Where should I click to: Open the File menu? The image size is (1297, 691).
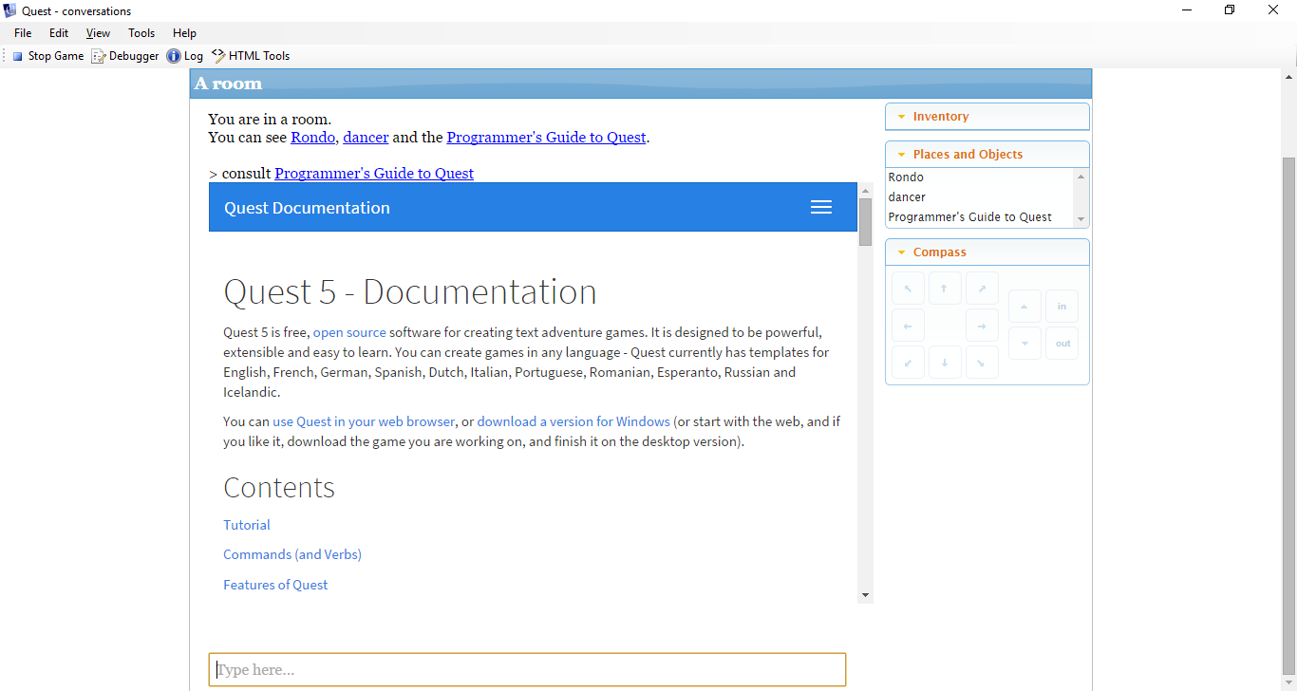(x=23, y=33)
